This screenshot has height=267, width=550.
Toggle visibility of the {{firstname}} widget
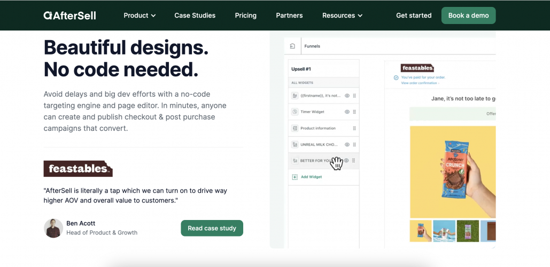click(347, 96)
